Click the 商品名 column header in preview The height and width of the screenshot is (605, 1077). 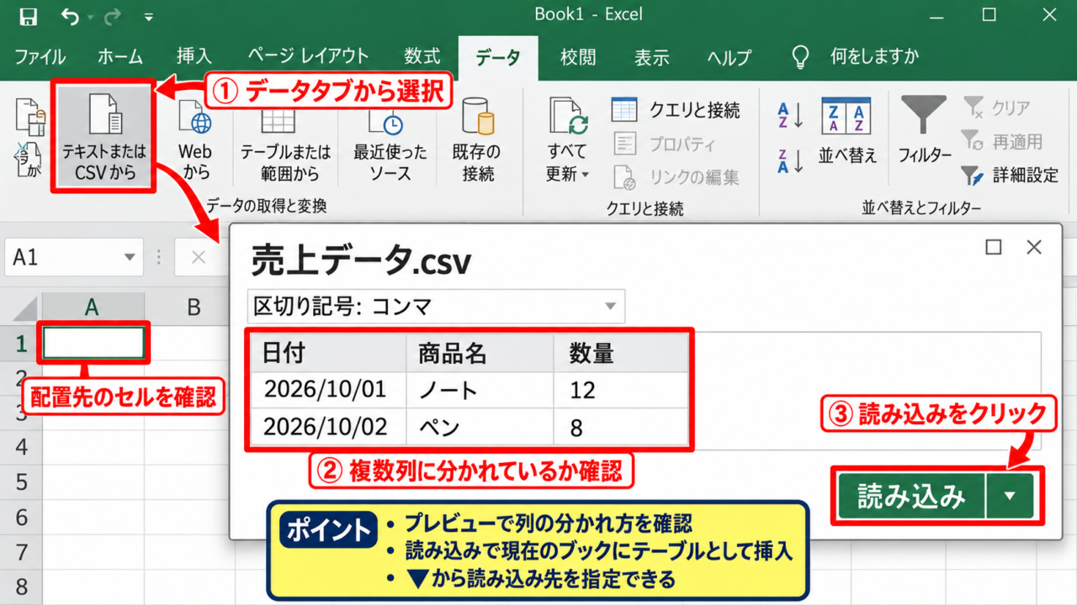tap(480, 353)
